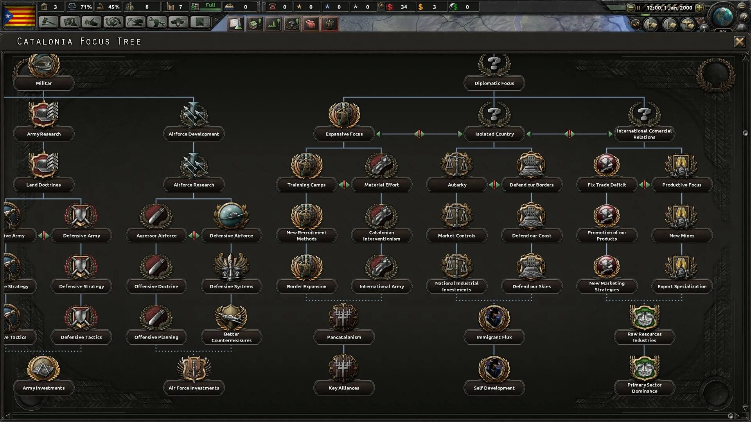Open the research flask icon
Screen dimensions: 751x422
[x=70, y=22]
